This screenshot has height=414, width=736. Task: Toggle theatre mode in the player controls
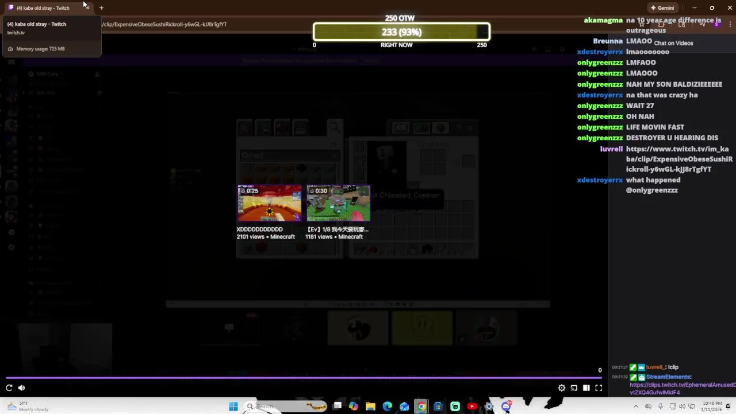pos(586,388)
